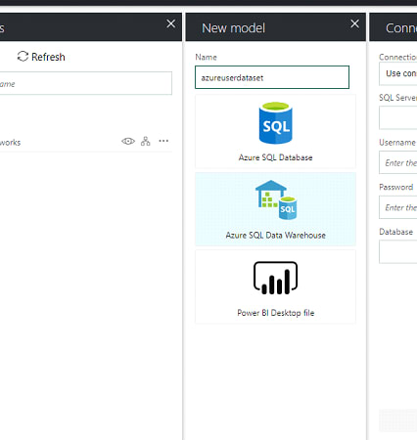
Task: Select the Azure SQL Database tile
Action: click(x=275, y=132)
